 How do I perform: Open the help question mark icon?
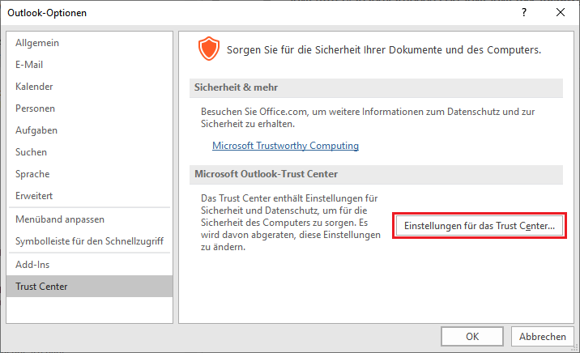tap(524, 13)
